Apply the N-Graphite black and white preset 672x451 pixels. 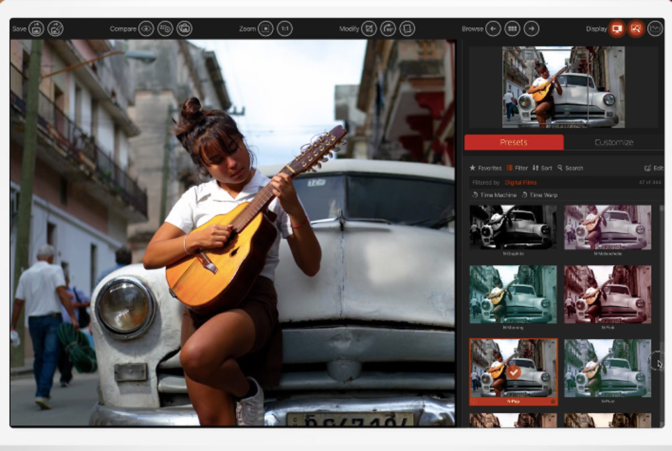click(513, 227)
